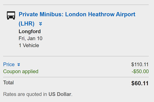Viewport: 154px width, 102px height.
Task: Select the Longford location label
Action: (x=30, y=32)
